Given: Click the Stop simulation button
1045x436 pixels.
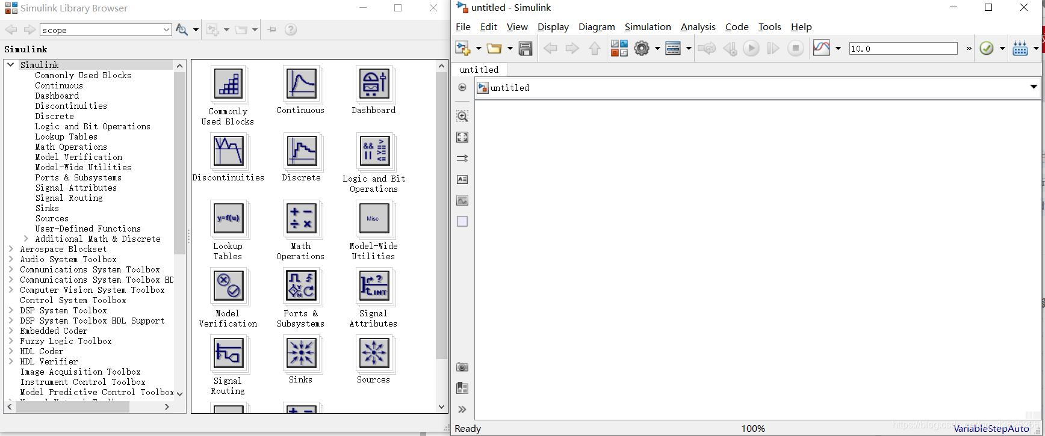Looking at the screenshot, I should pos(796,48).
